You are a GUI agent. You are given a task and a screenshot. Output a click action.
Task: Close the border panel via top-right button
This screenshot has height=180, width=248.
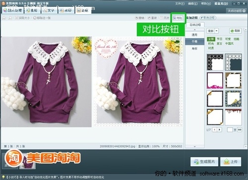237,11
